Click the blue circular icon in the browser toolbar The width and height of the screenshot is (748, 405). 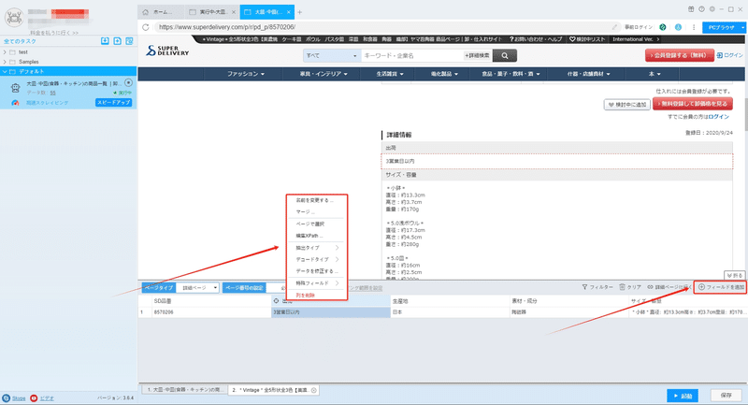click(678, 27)
